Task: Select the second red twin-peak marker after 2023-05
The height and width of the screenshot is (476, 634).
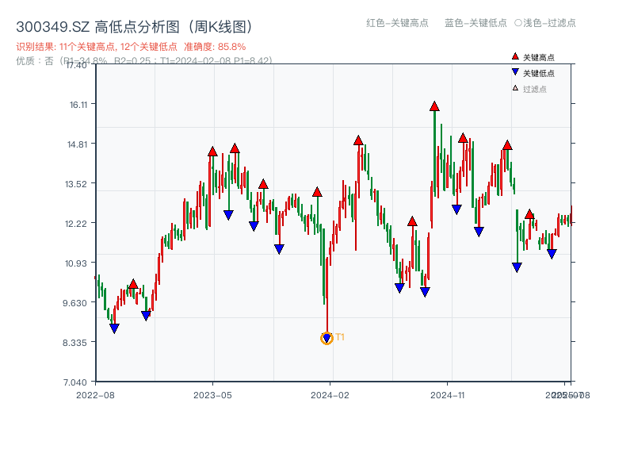Action: click(235, 148)
